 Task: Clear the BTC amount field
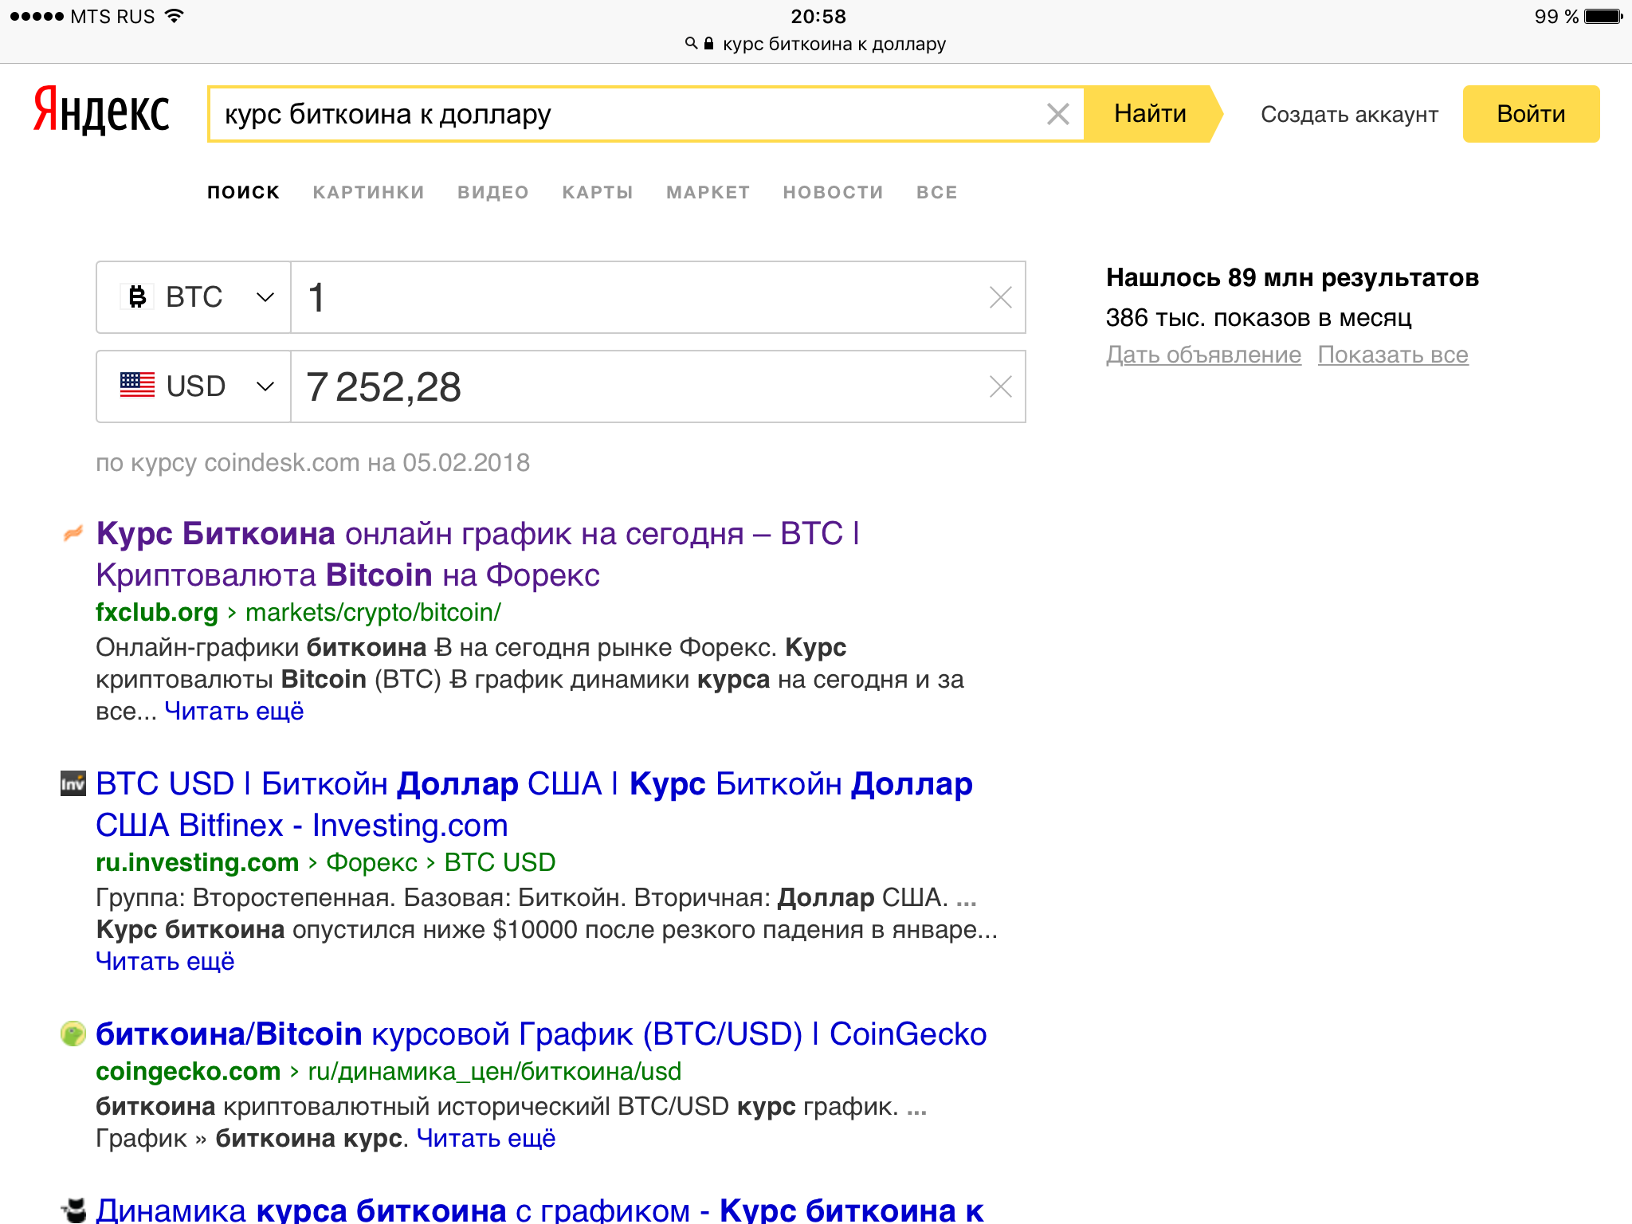(x=1000, y=297)
